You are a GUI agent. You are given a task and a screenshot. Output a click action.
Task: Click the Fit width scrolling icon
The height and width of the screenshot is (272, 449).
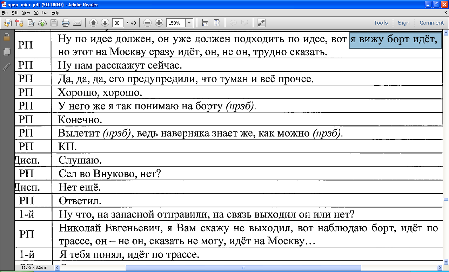(205, 23)
